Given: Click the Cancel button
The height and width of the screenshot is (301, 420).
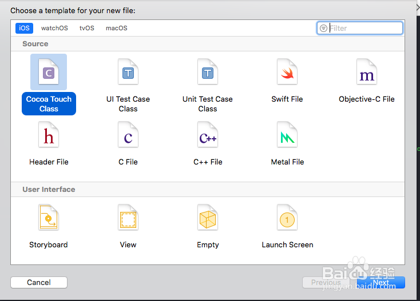Looking at the screenshot, I should tap(39, 282).
